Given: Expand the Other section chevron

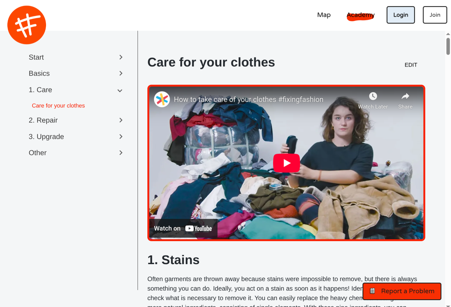Looking at the screenshot, I should [121, 153].
